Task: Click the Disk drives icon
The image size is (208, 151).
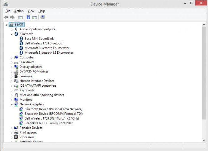Action: 16,63
